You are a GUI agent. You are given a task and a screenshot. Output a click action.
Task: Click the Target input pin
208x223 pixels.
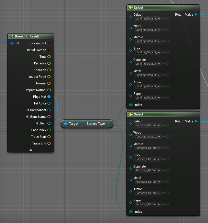66,124
